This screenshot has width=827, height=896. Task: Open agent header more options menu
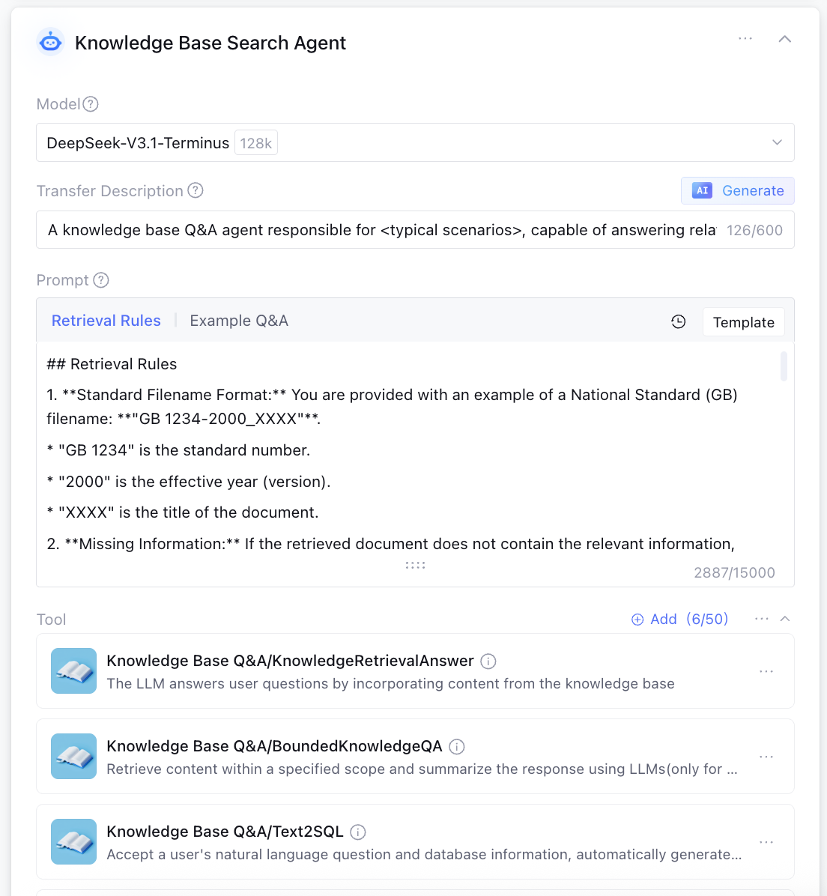click(x=745, y=38)
